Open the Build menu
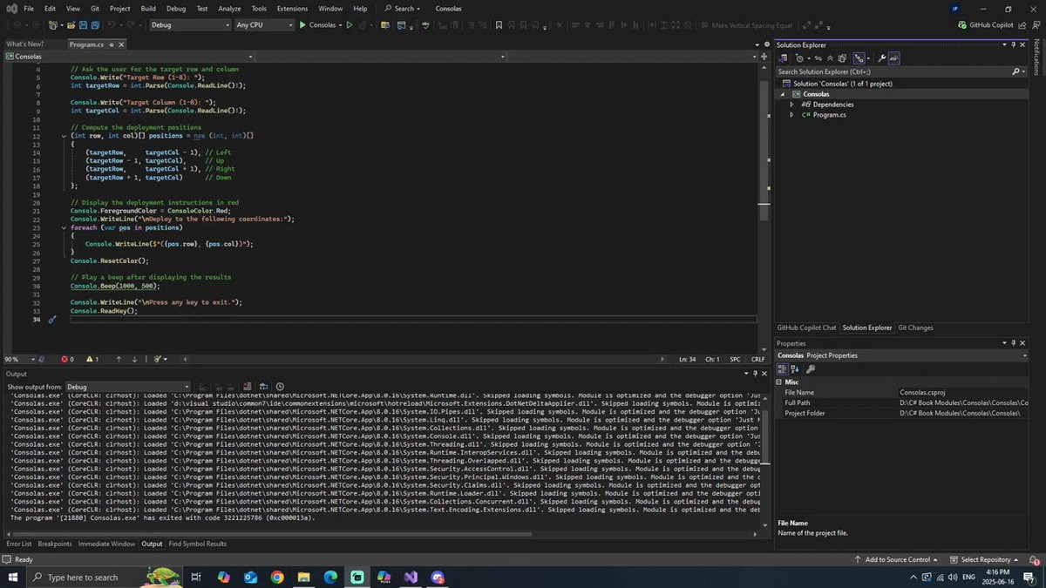Image resolution: width=1046 pixels, height=588 pixels. click(x=148, y=9)
